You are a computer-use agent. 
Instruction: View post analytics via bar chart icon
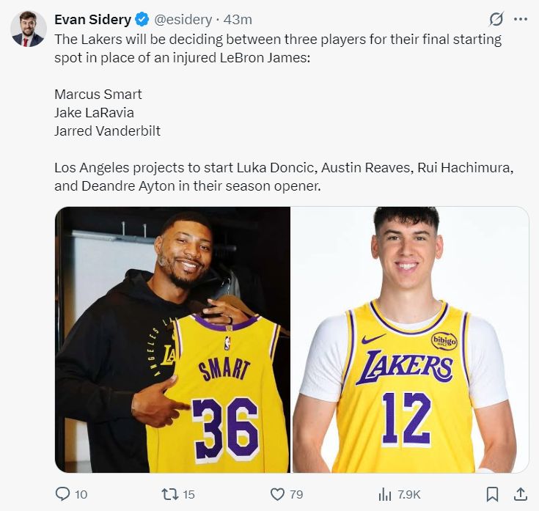[x=384, y=494]
